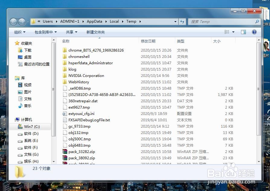Select the AppData breadcrumb segment
270x191 pixels.
pyautogui.click(x=94, y=21)
